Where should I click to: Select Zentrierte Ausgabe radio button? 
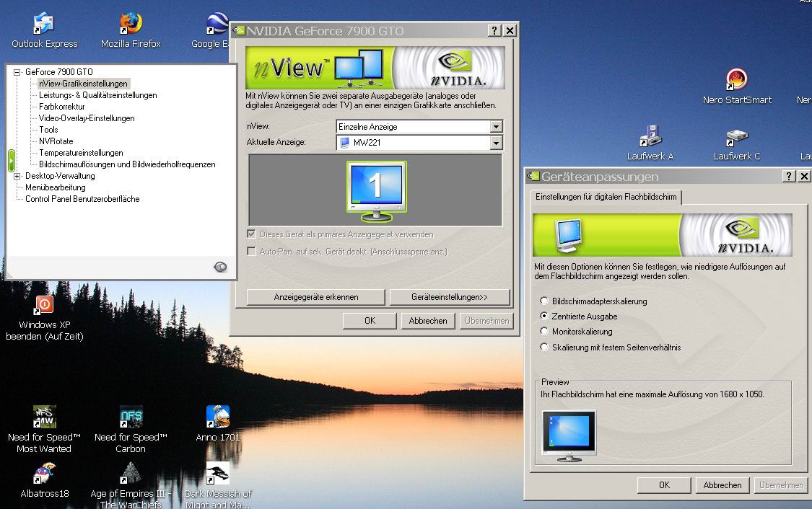coord(543,316)
